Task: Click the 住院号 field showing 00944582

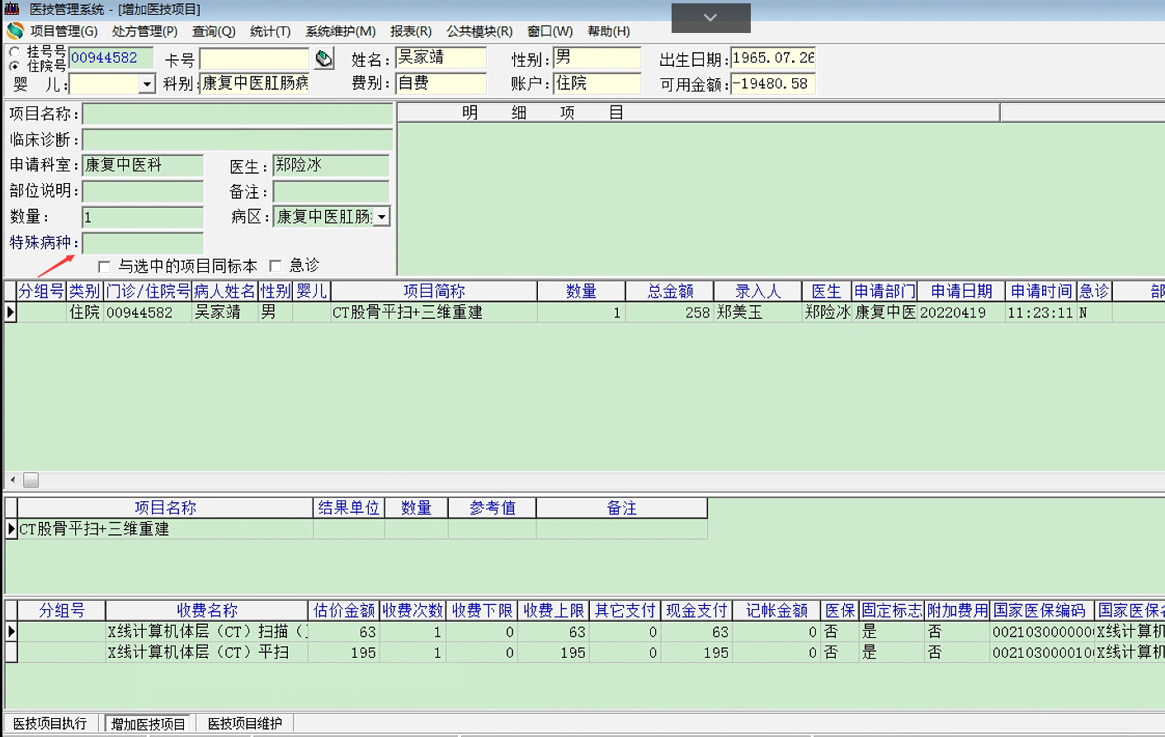Action: pos(111,58)
